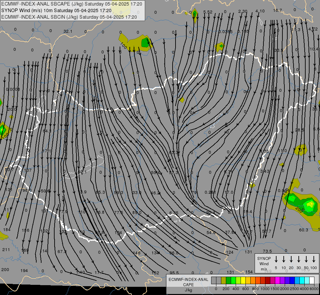The height and width of the screenshot is (295, 320).
Task: Click the olive CAPE swatch before 200
Action: tap(224, 281)
